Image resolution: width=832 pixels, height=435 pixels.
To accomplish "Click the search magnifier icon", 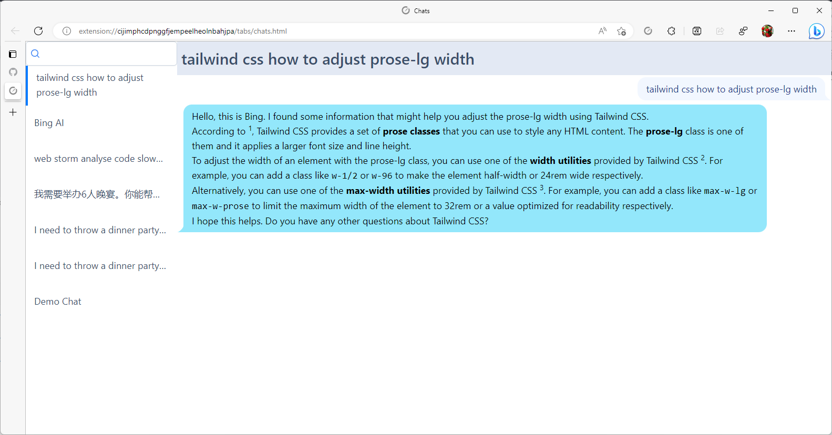I will pos(35,54).
